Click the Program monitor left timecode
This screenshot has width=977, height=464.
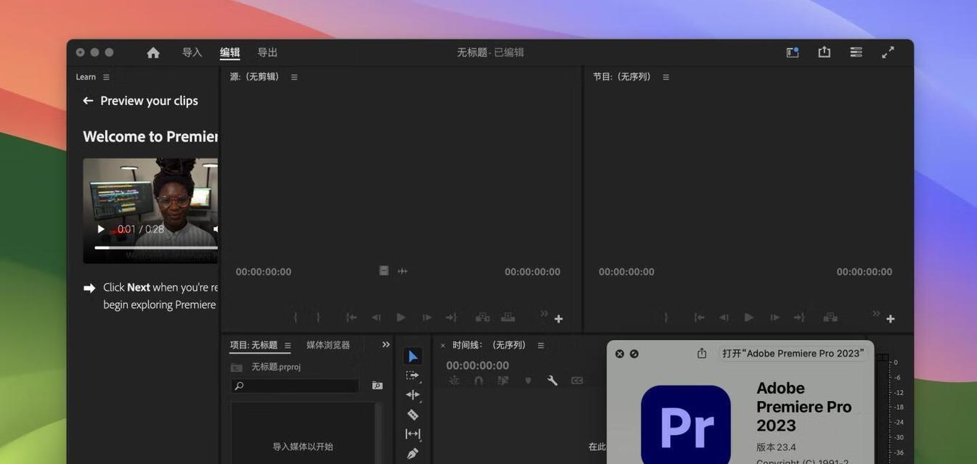click(626, 272)
